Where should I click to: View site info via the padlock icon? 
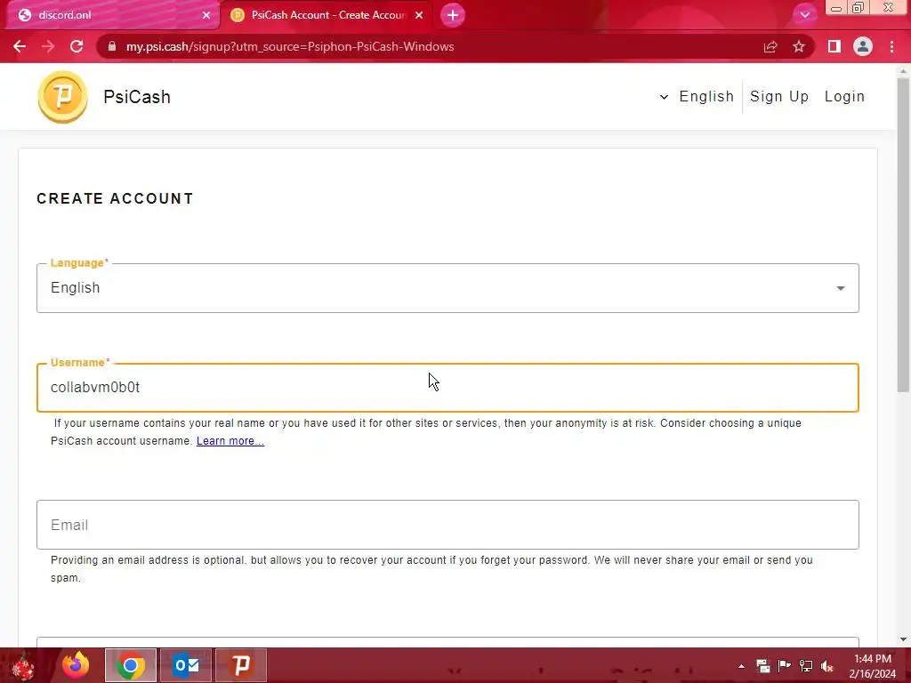pyautogui.click(x=112, y=46)
